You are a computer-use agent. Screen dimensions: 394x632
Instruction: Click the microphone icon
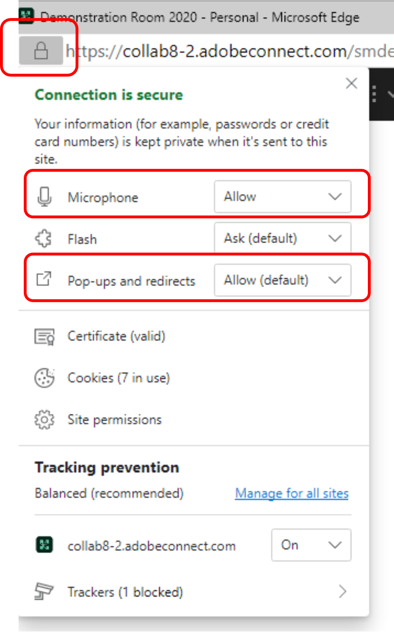[x=45, y=197]
